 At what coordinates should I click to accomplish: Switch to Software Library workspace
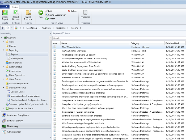(26, 121)
